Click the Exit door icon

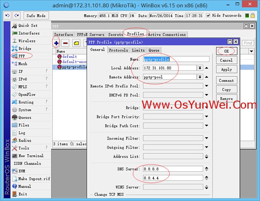(x=15, y=194)
